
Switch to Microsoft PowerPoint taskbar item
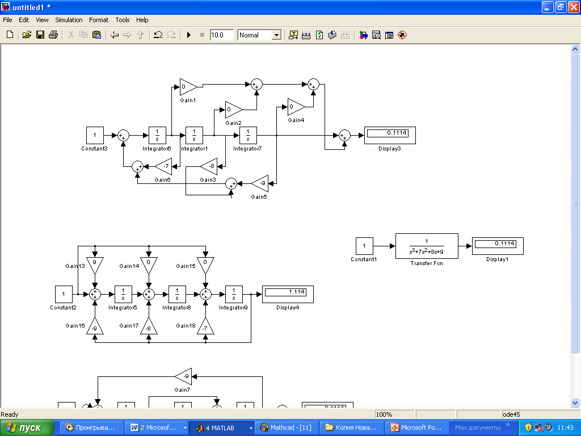416,428
